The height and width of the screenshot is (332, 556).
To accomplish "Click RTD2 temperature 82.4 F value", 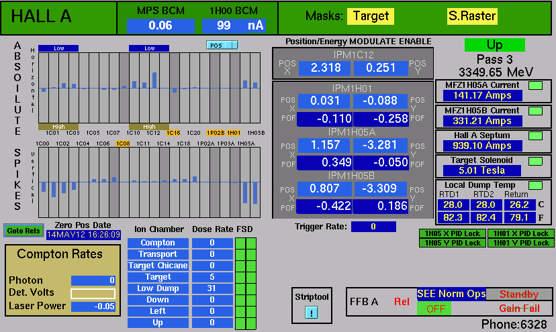I will click(x=485, y=217).
